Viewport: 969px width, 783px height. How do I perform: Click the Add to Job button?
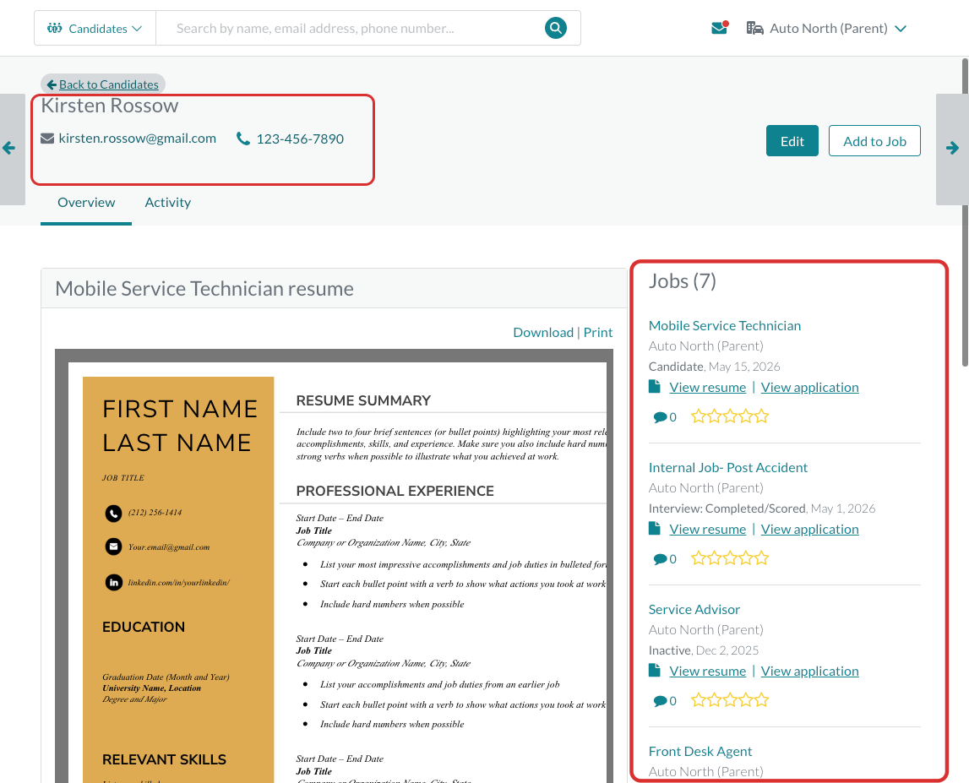[x=874, y=141]
